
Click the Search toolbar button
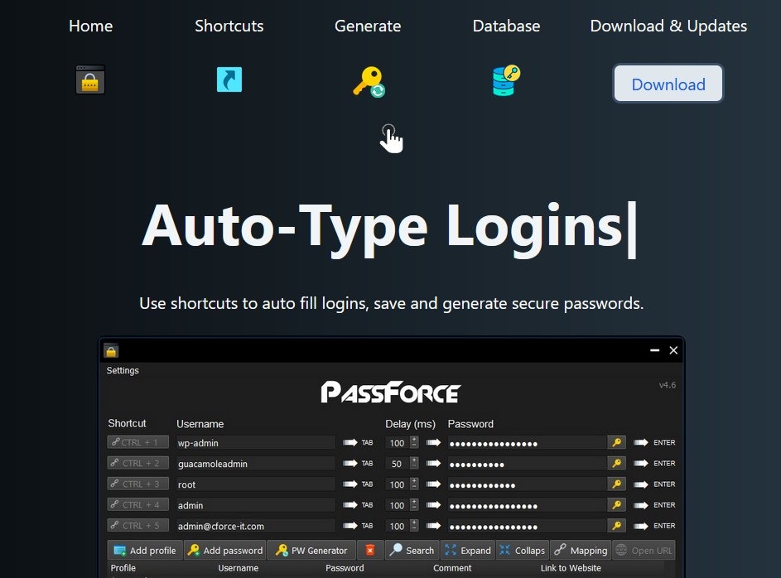[412, 550]
